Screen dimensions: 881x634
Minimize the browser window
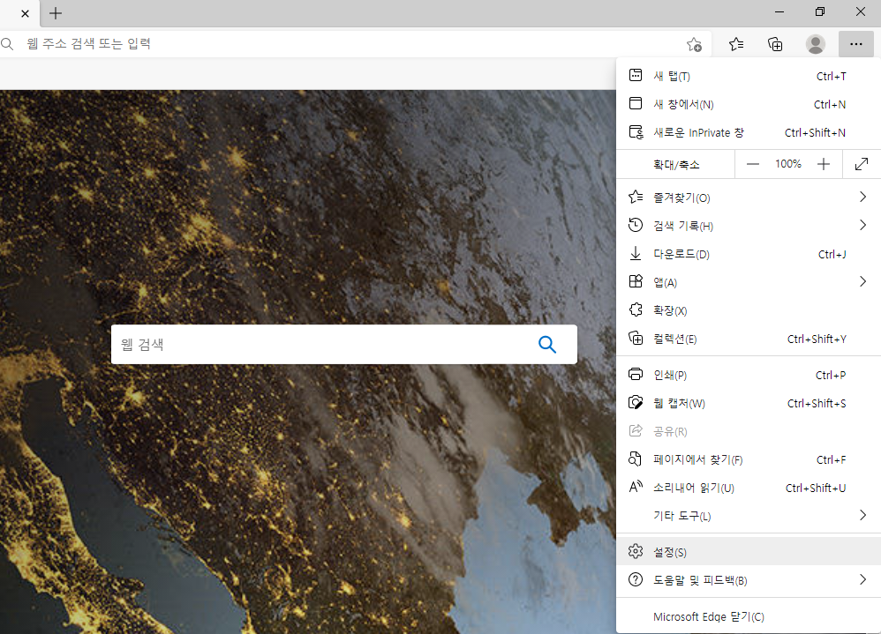click(x=779, y=11)
